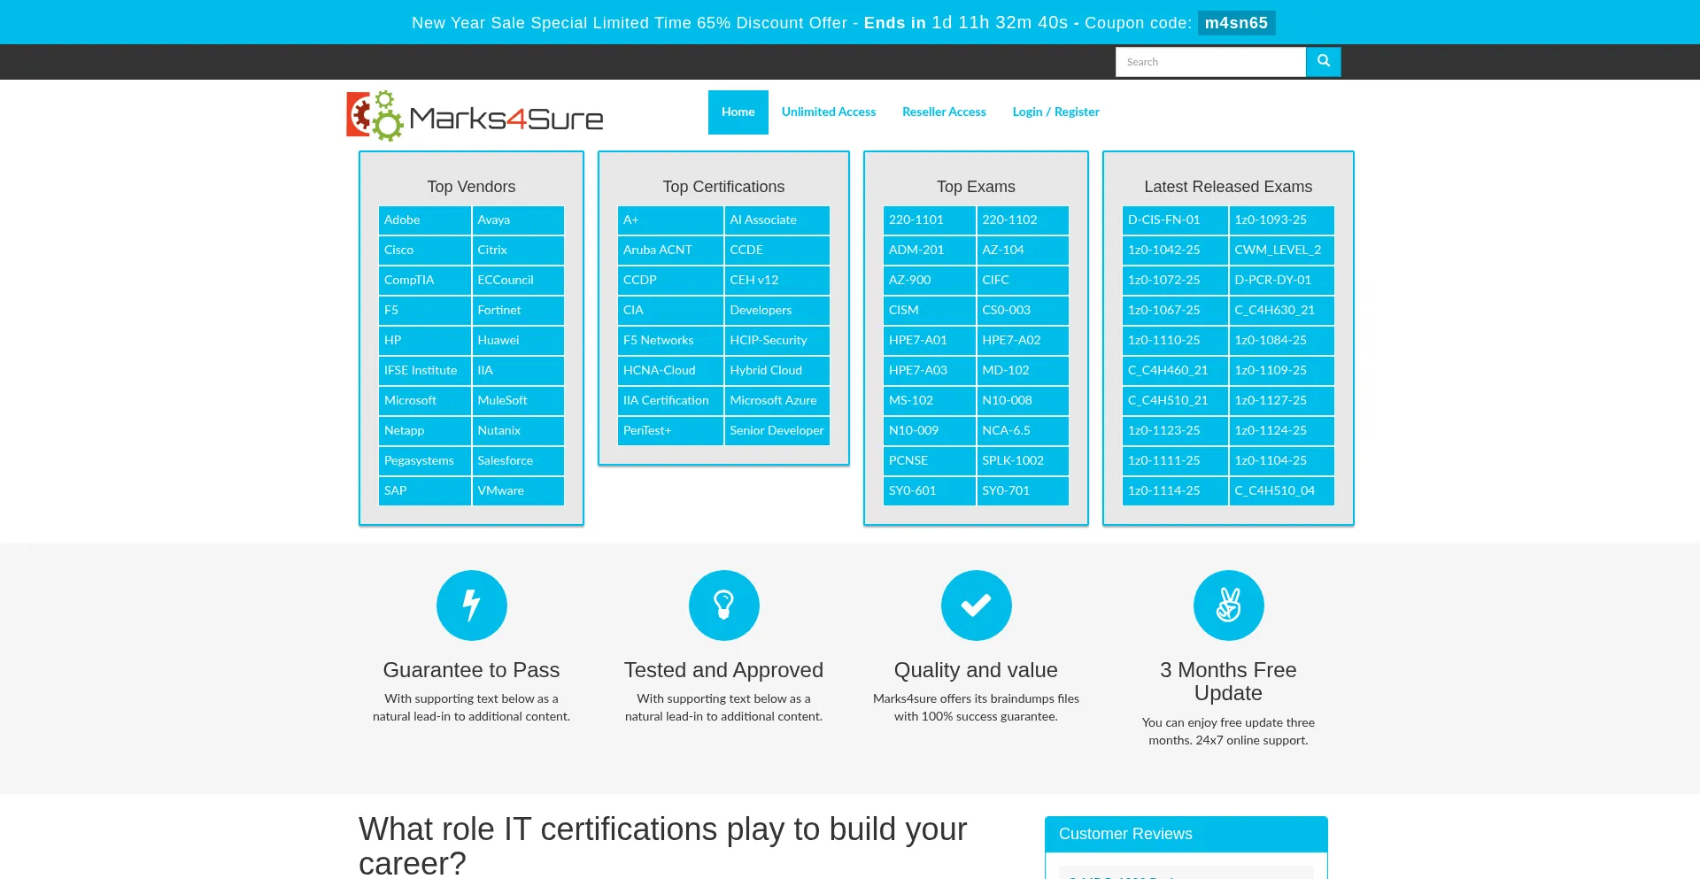Select IFSE Institute vendor
This screenshot has height=879, width=1700.
pyautogui.click(x=424, y=370)
